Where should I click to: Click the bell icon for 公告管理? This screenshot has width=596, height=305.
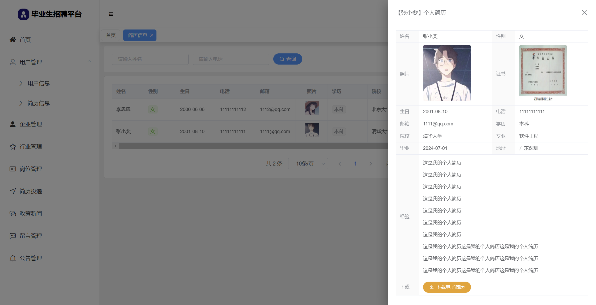pos(13,258)
